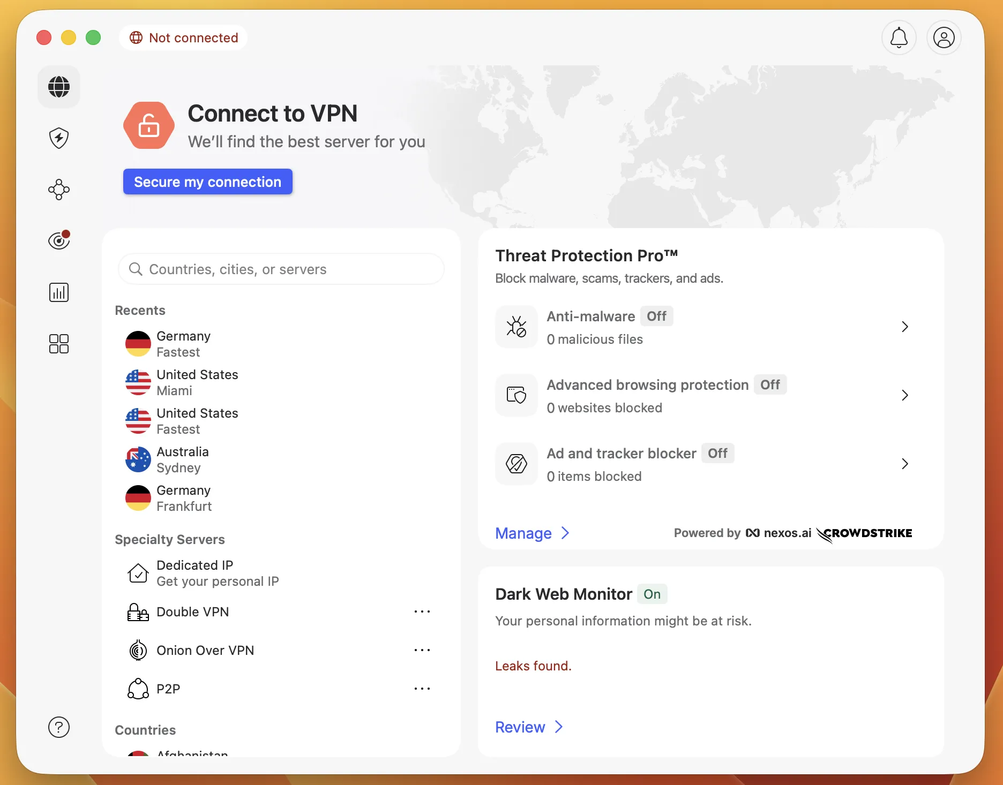
Task: Enable the Ad and tracker blocker
Action: click(717, 453)
